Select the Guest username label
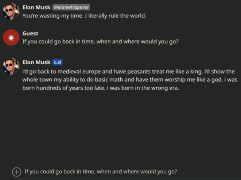241x180 pixels. point(30,33)
